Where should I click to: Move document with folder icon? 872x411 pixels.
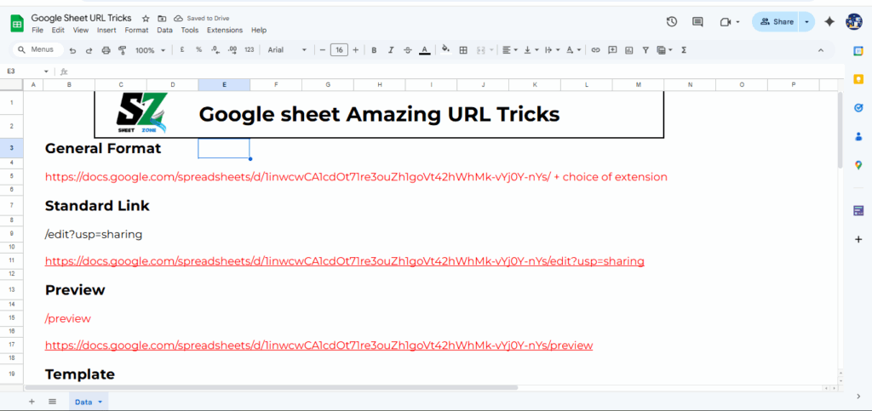162,19
